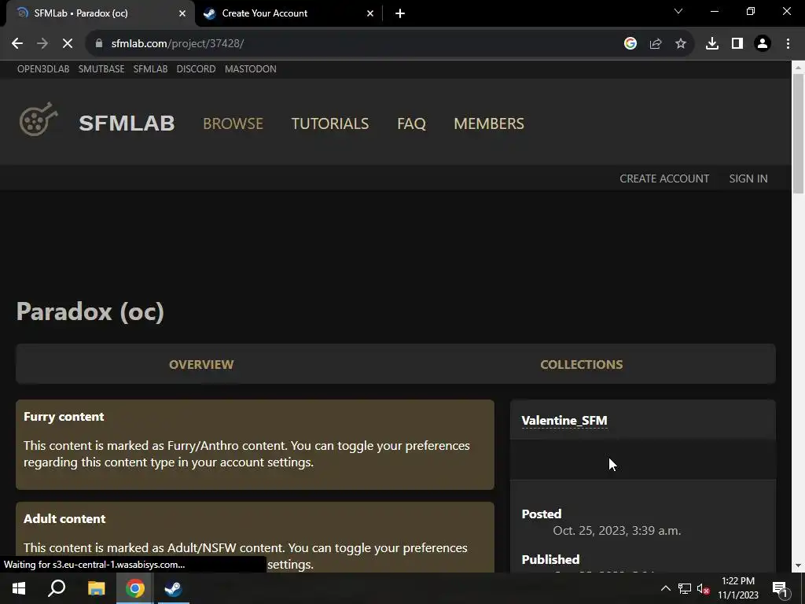
Task: Go to SMUTBASE site link
Action: 101,69
